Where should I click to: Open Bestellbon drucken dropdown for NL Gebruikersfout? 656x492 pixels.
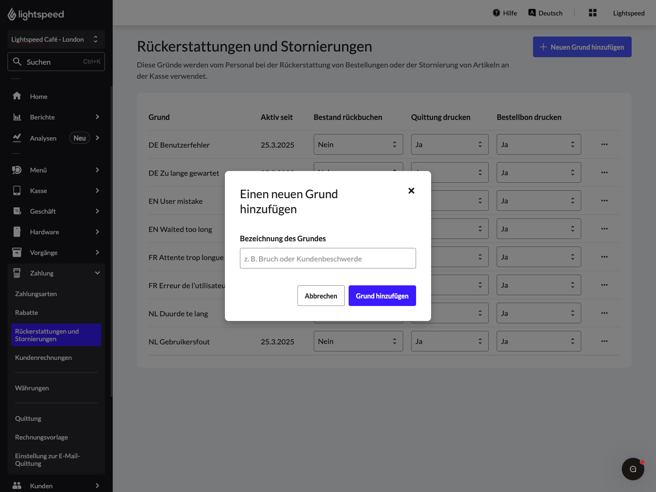(x=539, y=341)
